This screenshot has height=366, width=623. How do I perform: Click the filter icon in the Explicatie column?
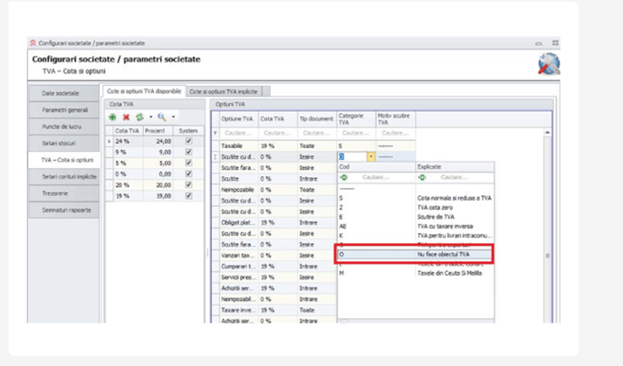tap(422, 177)
